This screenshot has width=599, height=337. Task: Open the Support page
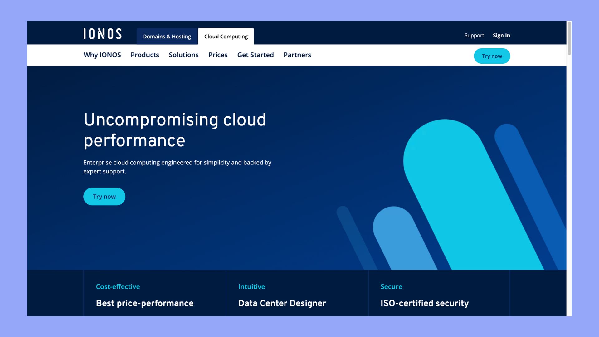[x=474, y=35]
